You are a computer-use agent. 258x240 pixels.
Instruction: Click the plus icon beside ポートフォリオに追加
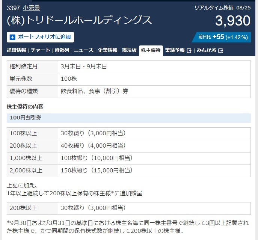(12, 37)
